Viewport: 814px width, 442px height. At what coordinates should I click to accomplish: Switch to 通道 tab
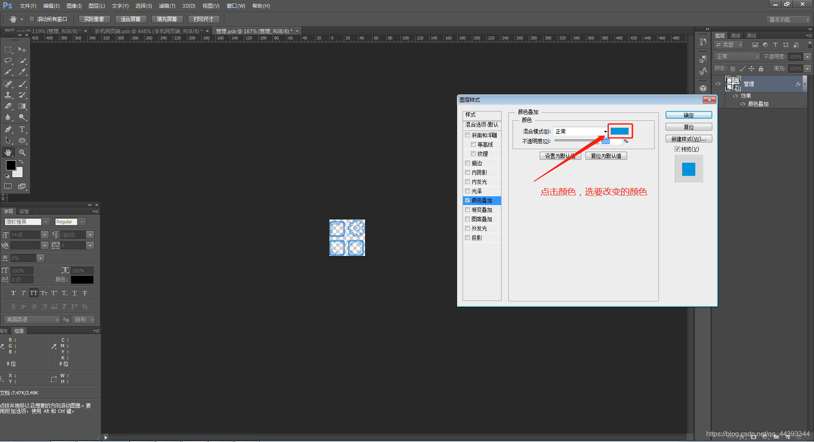(x=736, y=36)
